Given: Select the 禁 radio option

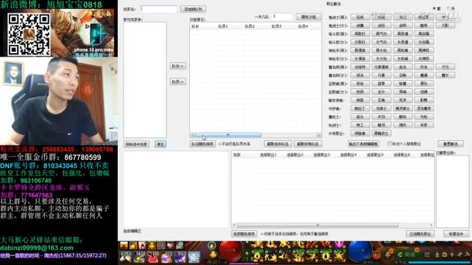Looking at the screenshot, I should point(434,8).
